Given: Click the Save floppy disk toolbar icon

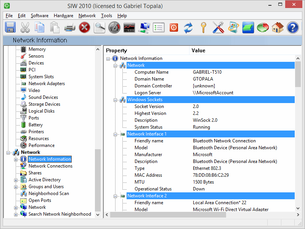Looking at the screenshot, I should [x=10, y=27].
